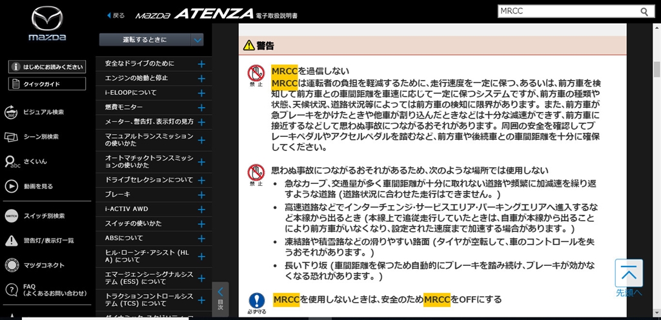Click the 警告 warning triangle icon
This screenshot has height=320, width=661.
click(x=249, y=45)
